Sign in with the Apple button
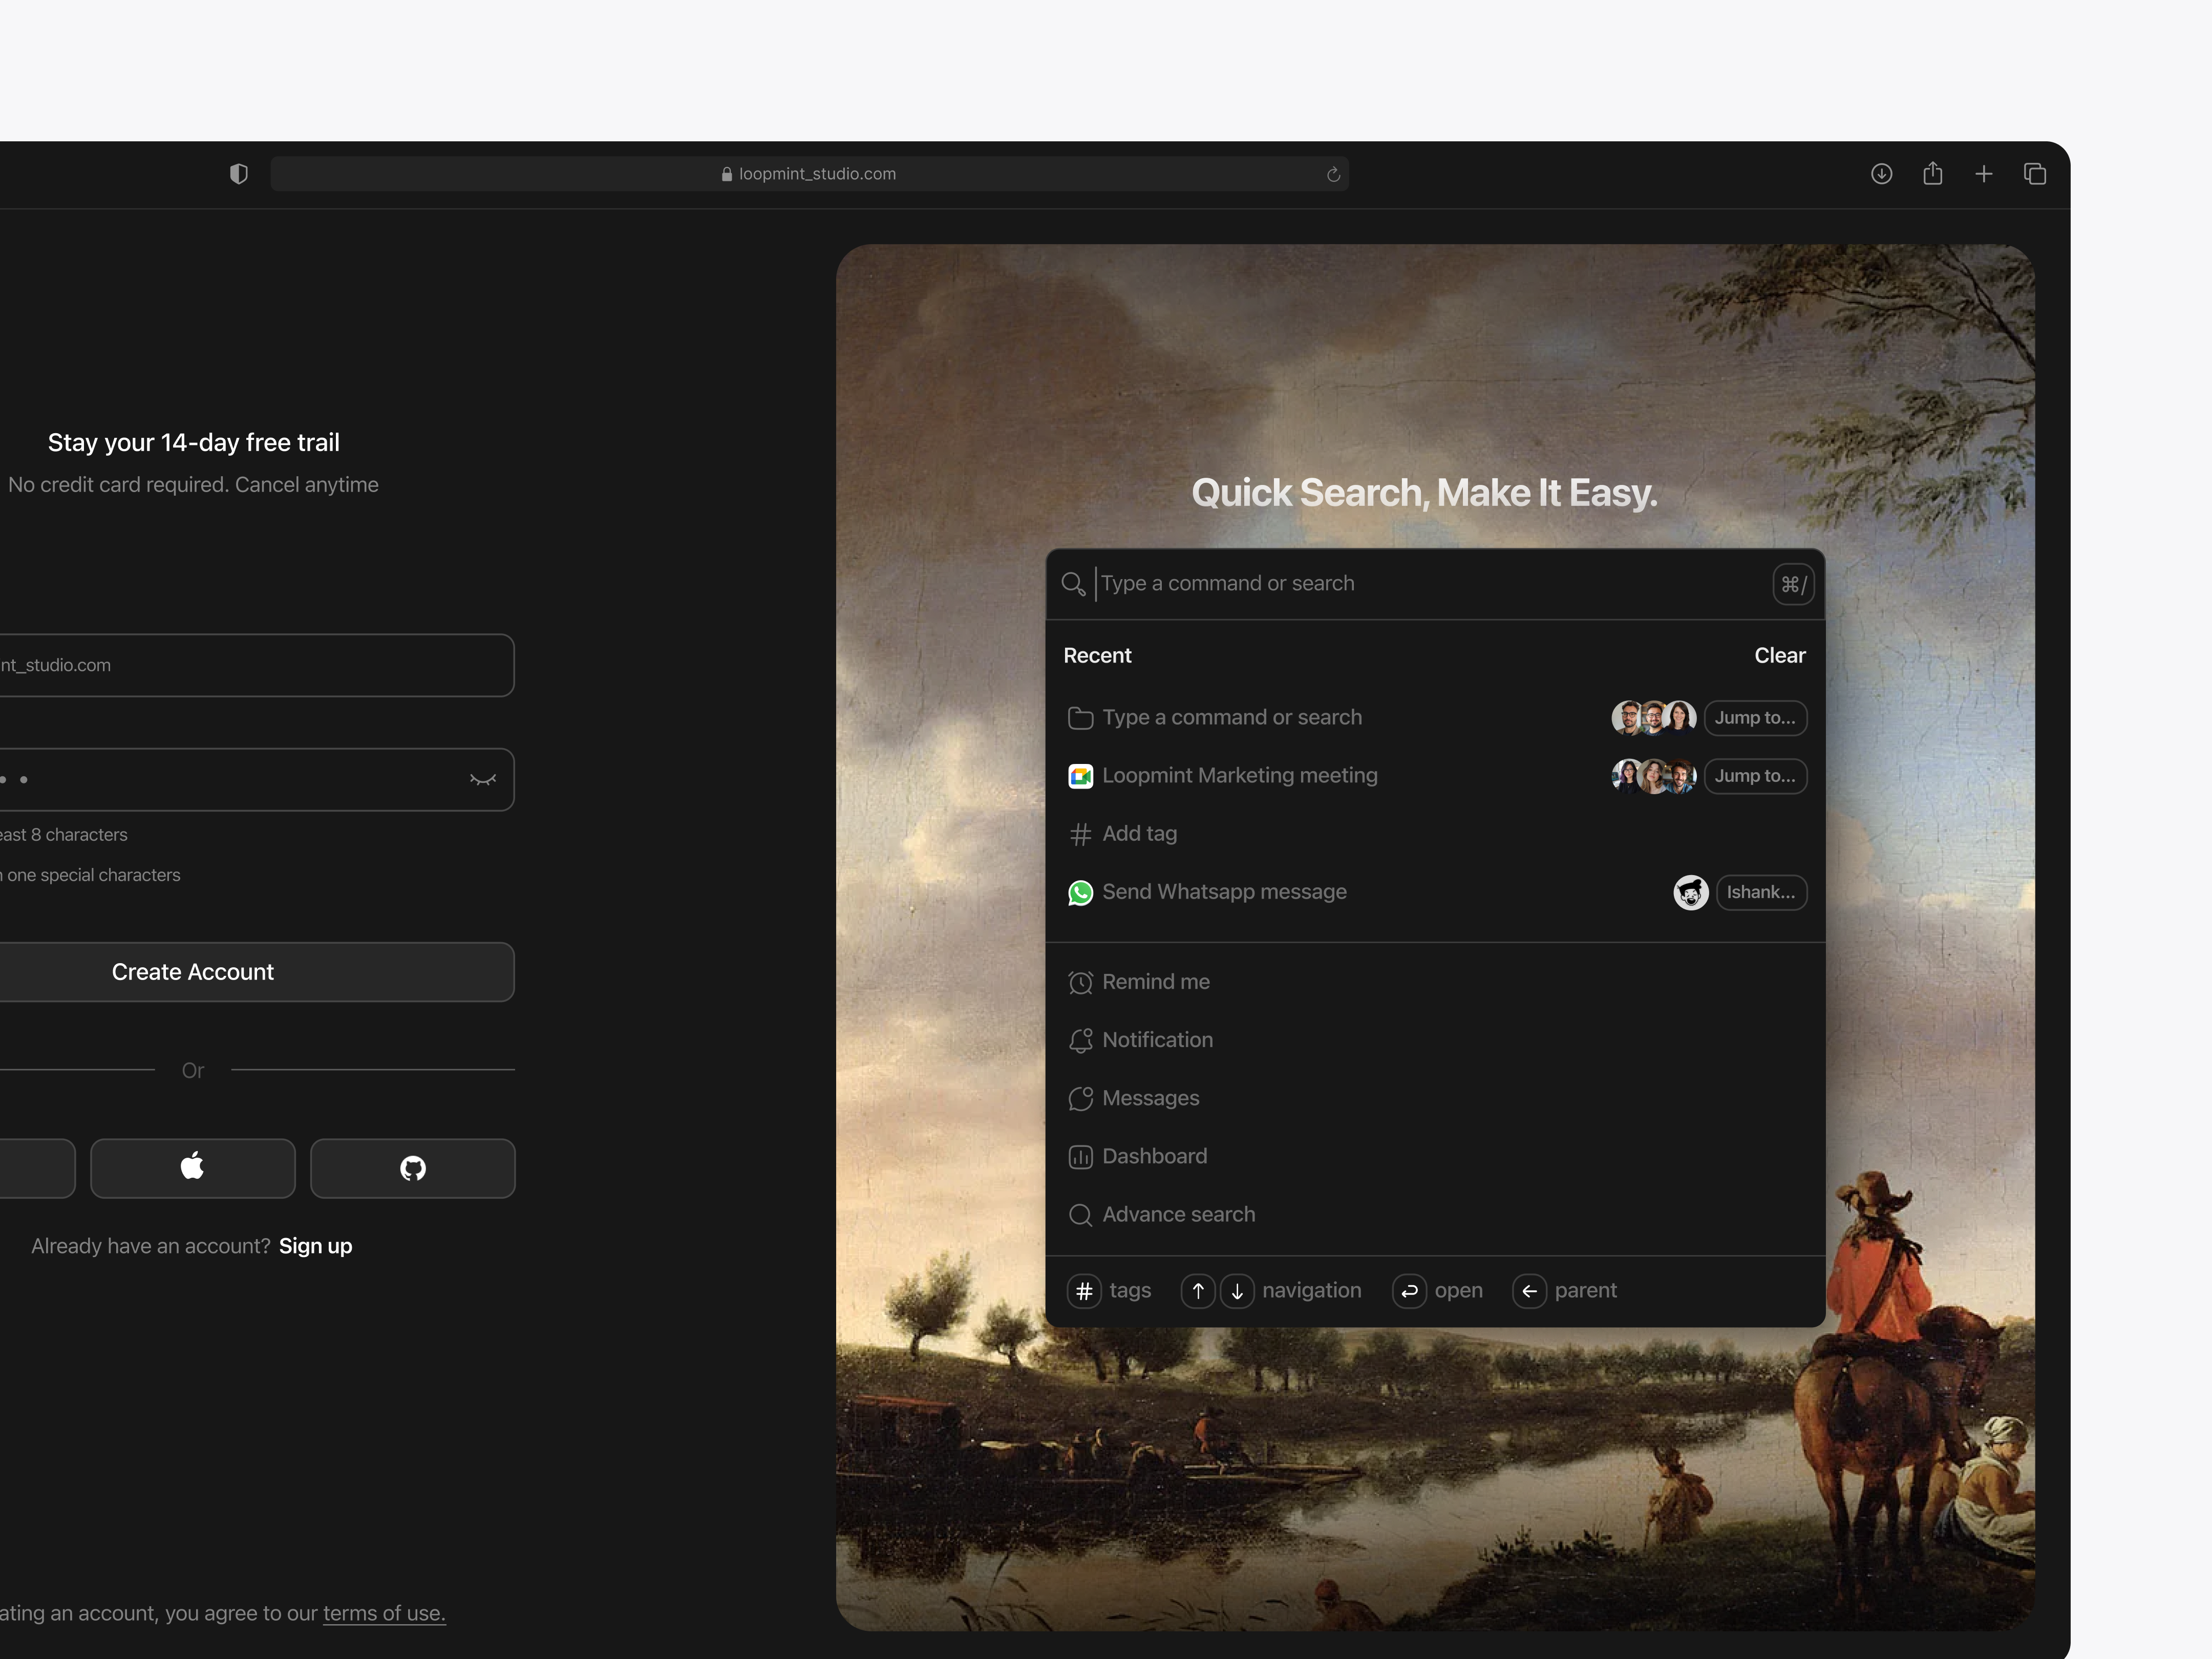 click(193, 1167)
